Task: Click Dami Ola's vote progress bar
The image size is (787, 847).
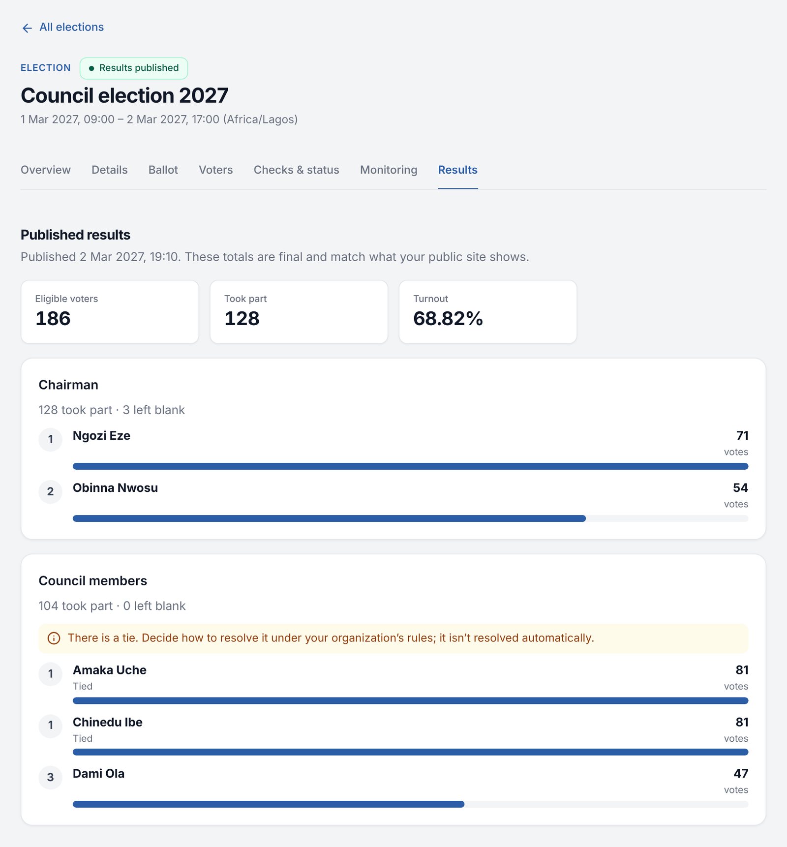Action: click(410, 804)
